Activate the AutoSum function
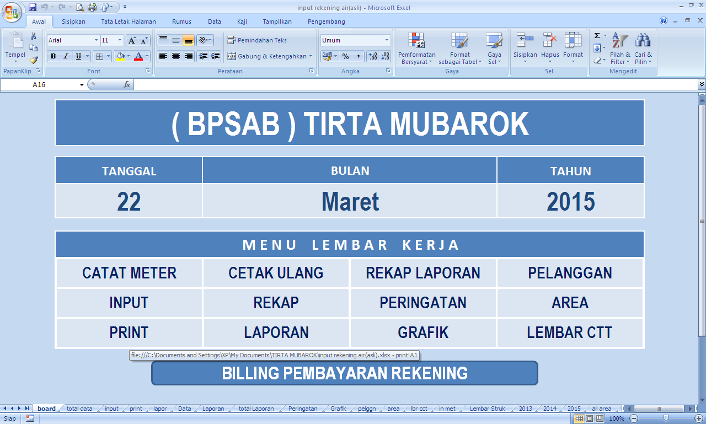 (x=597, y=36)
